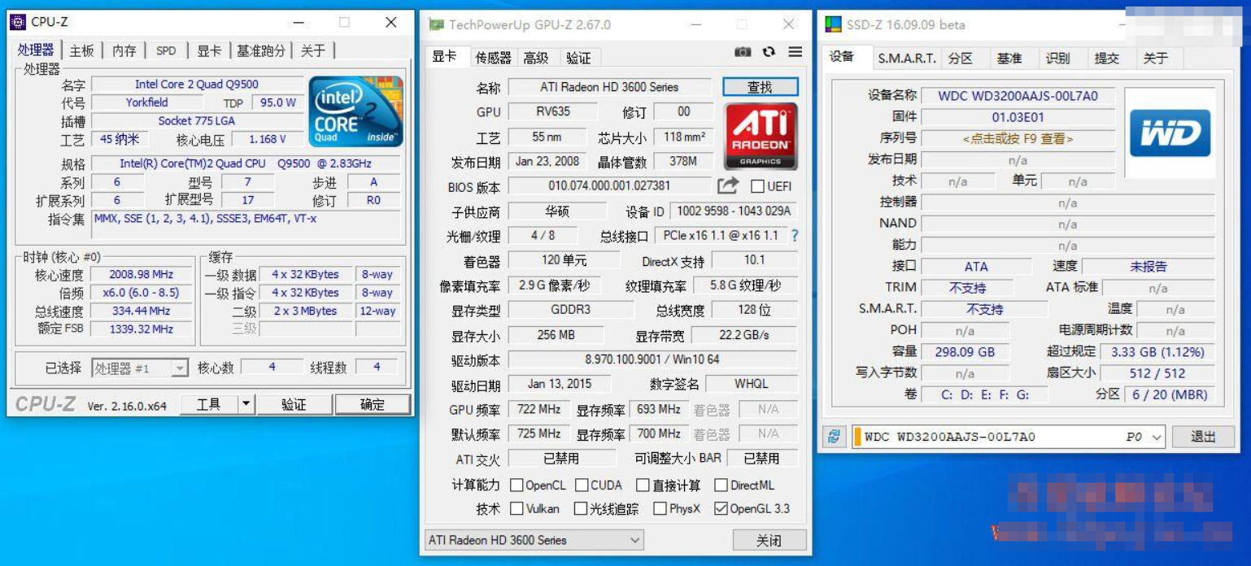Click the serial number reveal field in SSD-Z

(1018, 139)
